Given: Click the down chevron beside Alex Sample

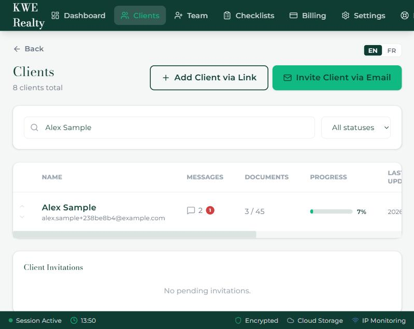Looking at the screenshot, I should (x=22, y=217).
